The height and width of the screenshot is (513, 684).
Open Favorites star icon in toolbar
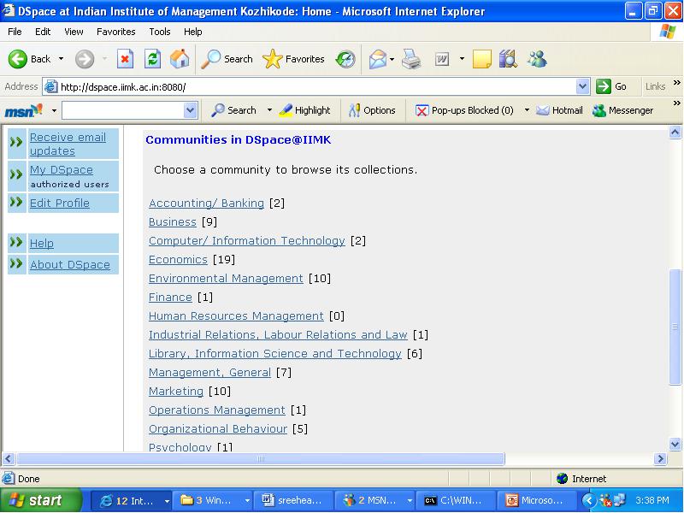272,59
